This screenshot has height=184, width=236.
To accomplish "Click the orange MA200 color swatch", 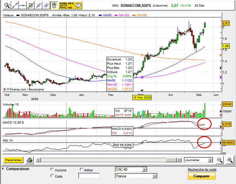I will point(134,15).
